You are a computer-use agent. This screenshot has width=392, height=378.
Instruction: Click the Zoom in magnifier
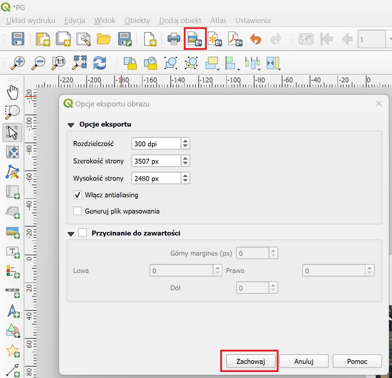18,63
